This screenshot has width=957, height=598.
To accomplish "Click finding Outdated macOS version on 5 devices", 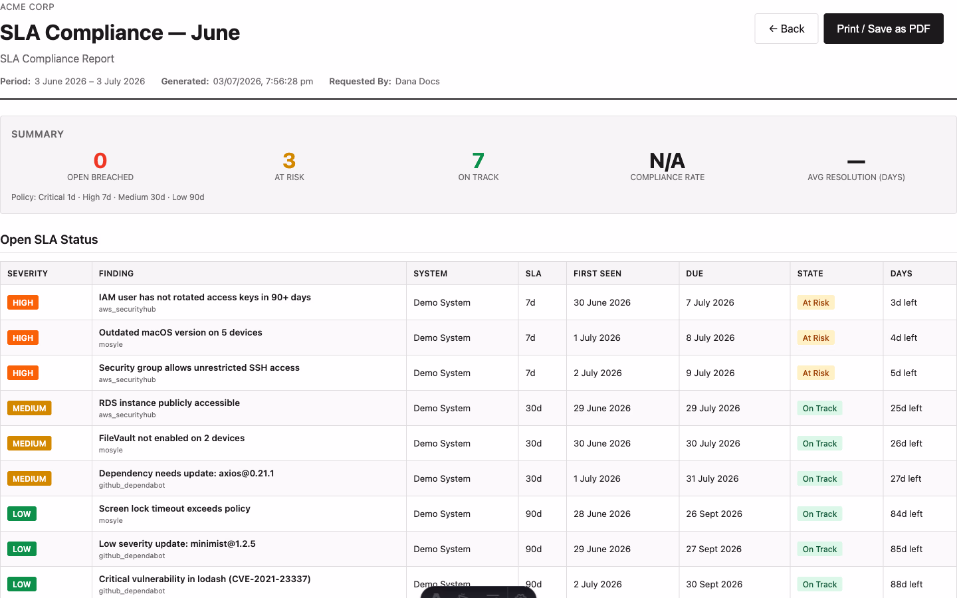I will [181, 332].
